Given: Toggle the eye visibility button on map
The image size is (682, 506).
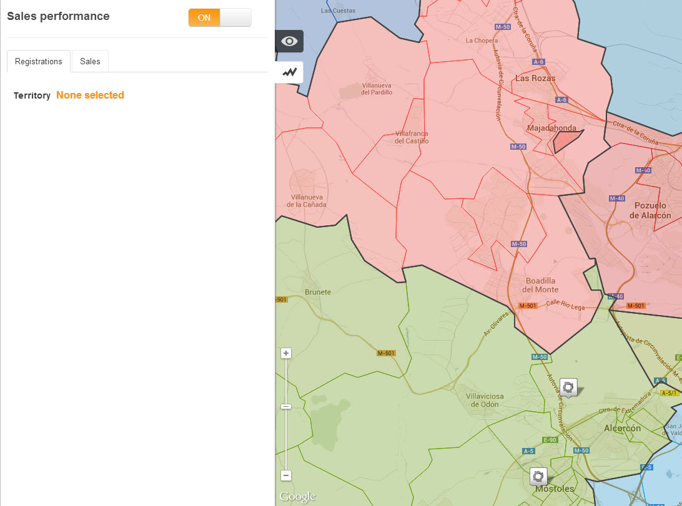Looking at the screenshot, I should coord(289,41).
